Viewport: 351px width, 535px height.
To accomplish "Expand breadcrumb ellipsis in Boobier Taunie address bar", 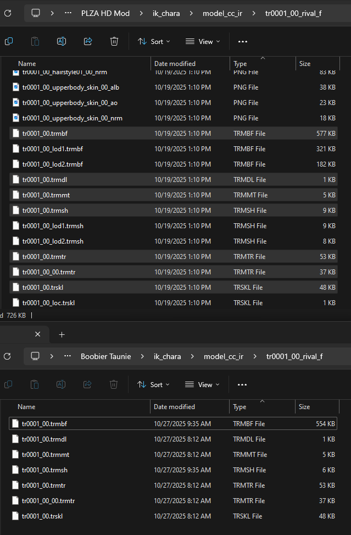I will pos(68,356).
